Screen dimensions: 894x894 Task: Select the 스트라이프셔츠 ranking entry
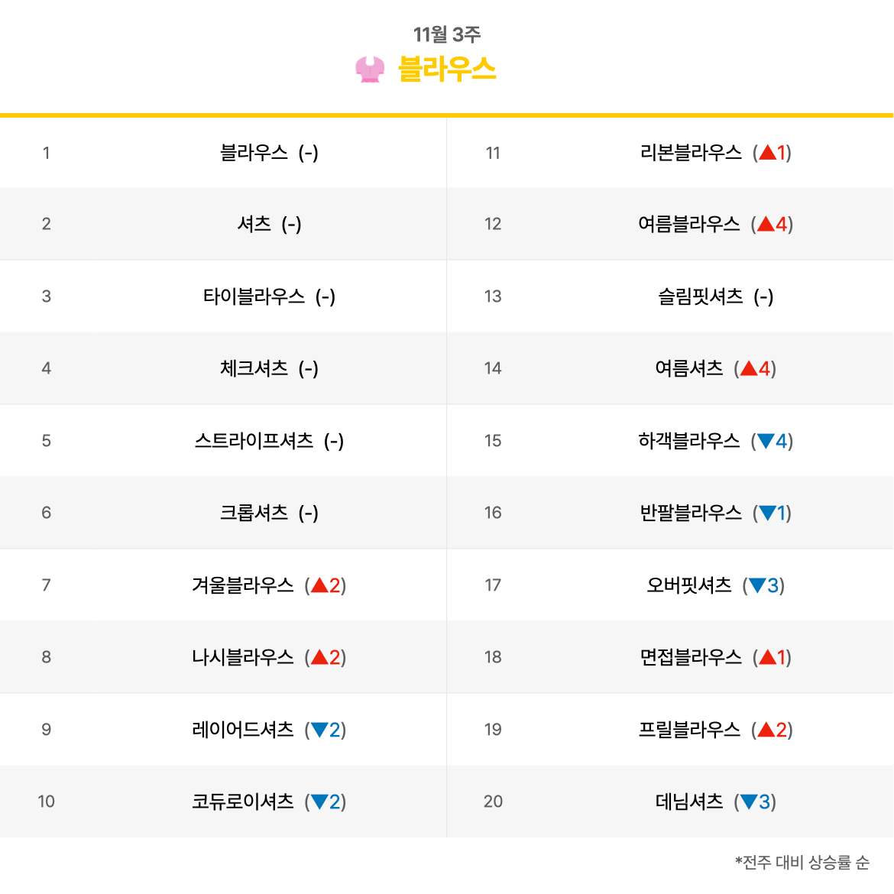tap(254, 440)
